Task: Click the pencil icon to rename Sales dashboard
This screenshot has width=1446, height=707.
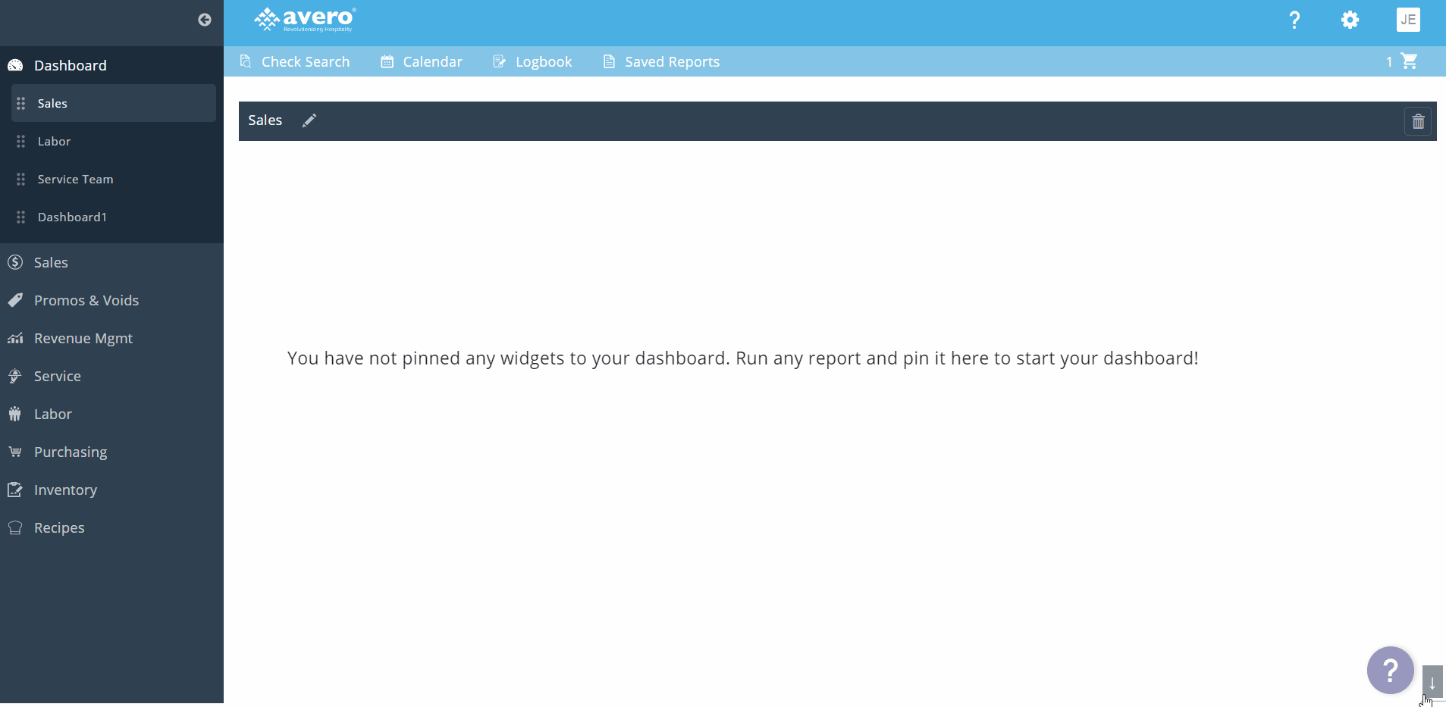Action: pyautogui.click(x=309, y=120)
